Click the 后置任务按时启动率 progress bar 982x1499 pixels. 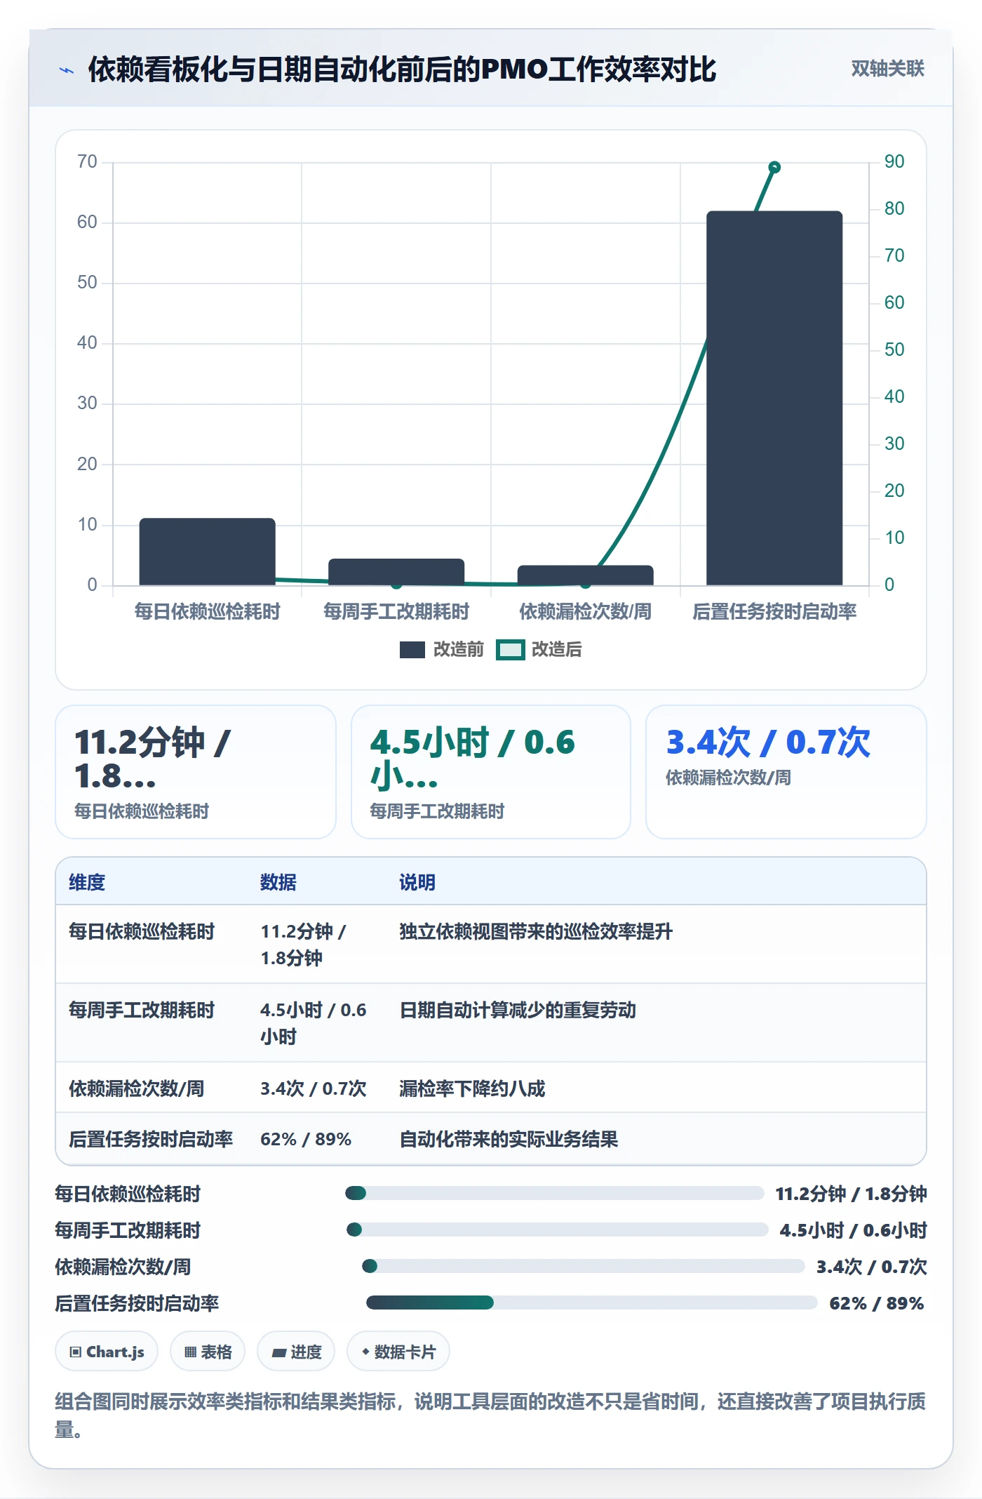tap(592, 1303)
